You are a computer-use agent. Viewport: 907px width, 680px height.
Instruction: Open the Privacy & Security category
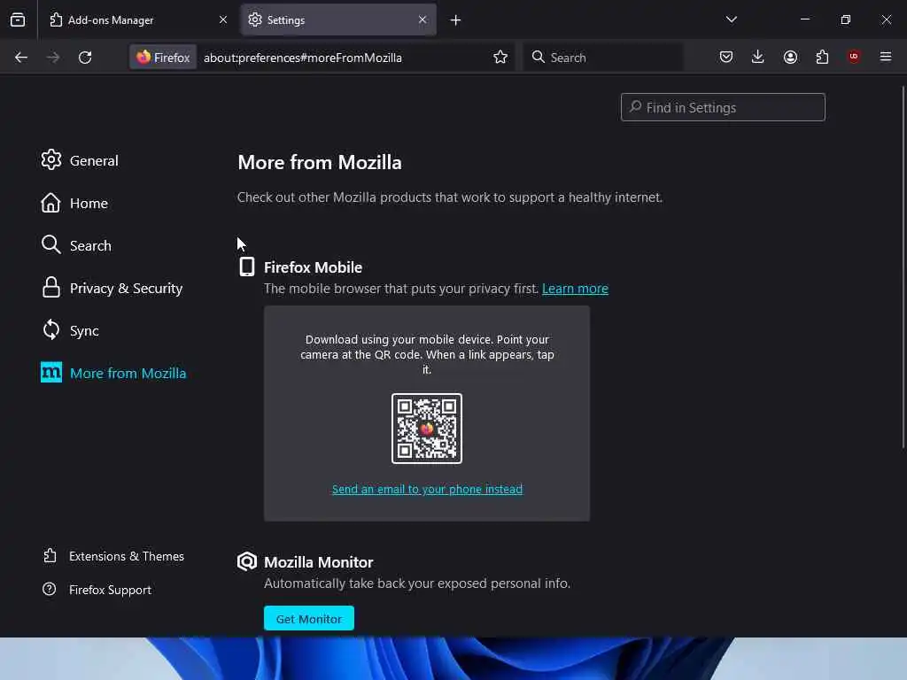112,288
